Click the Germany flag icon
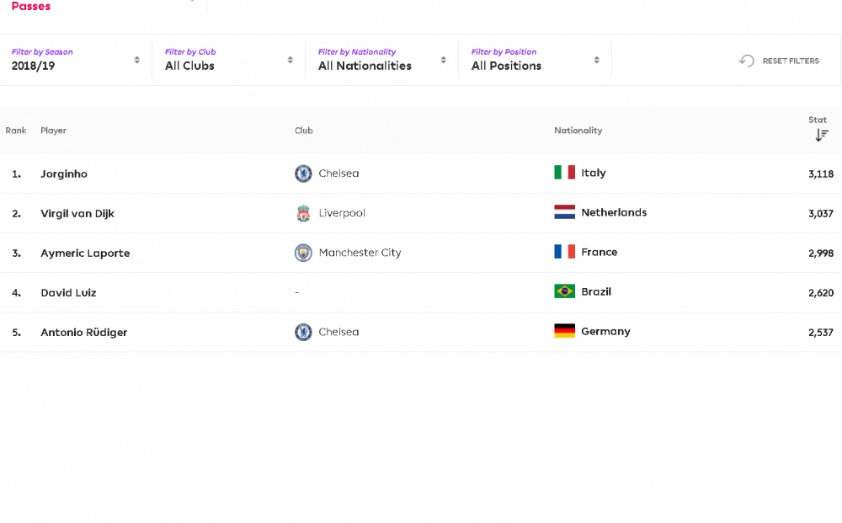The width and height of the screenshot is (842, 523). [x=564, y=331]
